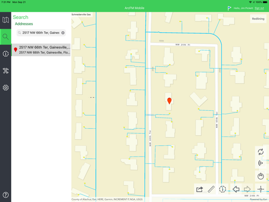This screenshot has height=202, width=269.
Task: Select the measure ruler tool
Action: (x=211, y=189)
